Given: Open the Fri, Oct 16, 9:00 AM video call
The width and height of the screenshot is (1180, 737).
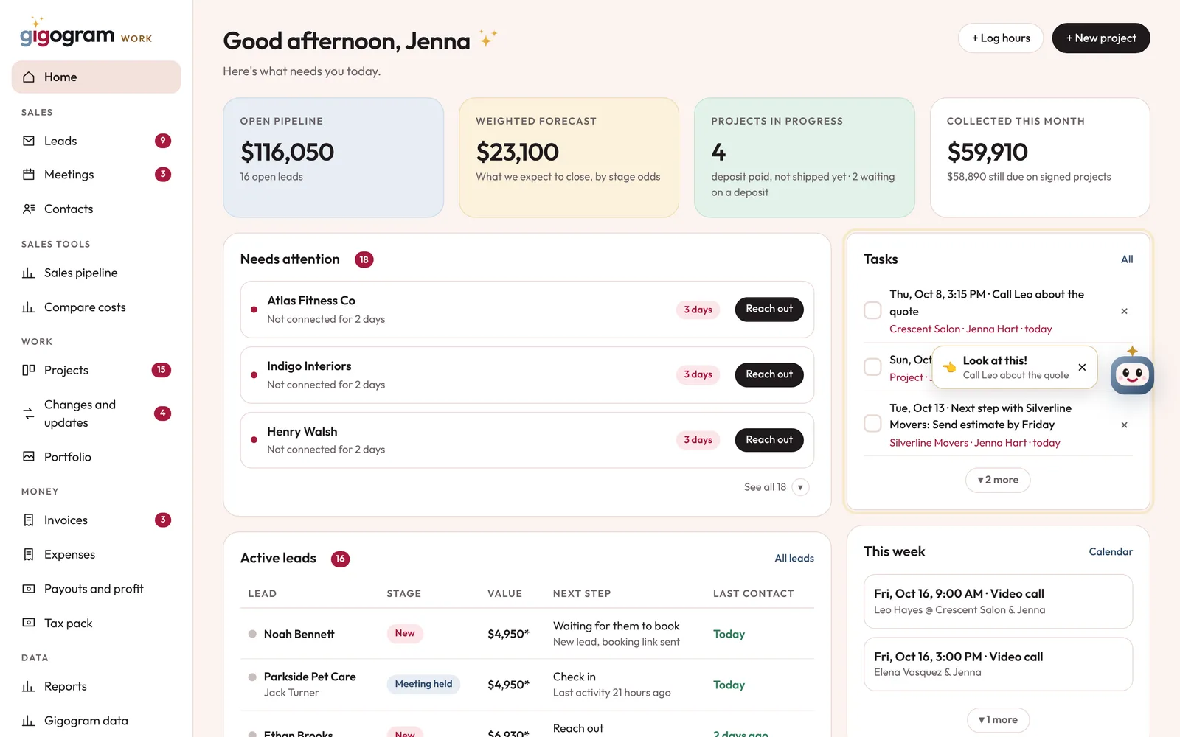Looking at the screenshot, I should coord(998,601).
